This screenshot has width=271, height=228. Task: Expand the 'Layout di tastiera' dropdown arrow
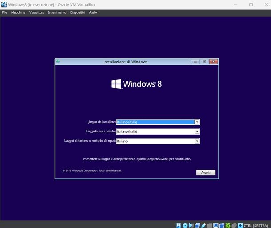tap(197, 141)
